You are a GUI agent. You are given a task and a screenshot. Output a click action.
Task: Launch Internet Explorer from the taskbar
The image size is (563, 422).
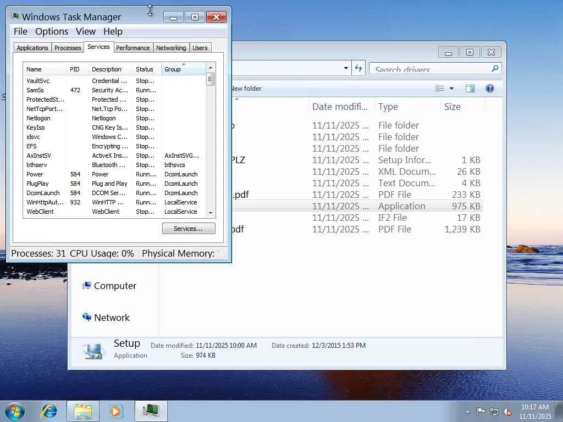pyautogui.click(x=49, y=411)
